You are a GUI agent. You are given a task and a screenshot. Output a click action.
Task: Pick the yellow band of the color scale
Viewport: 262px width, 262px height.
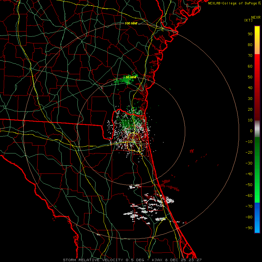(x=257, y=40)
